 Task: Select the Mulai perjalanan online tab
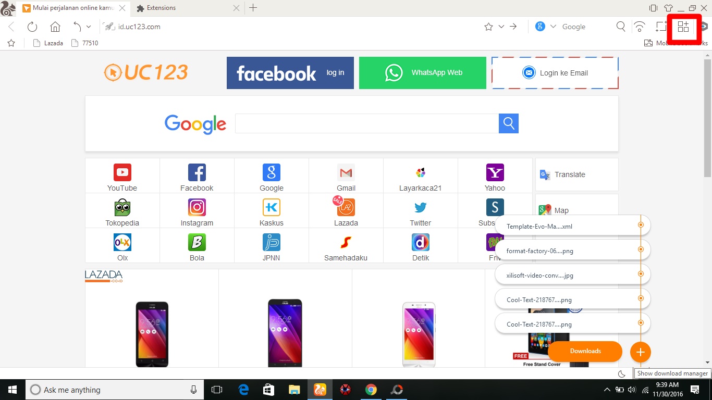coord(72,8)
